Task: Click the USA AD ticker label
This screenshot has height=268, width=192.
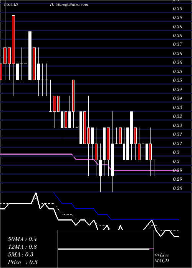Action: (11, 5)
